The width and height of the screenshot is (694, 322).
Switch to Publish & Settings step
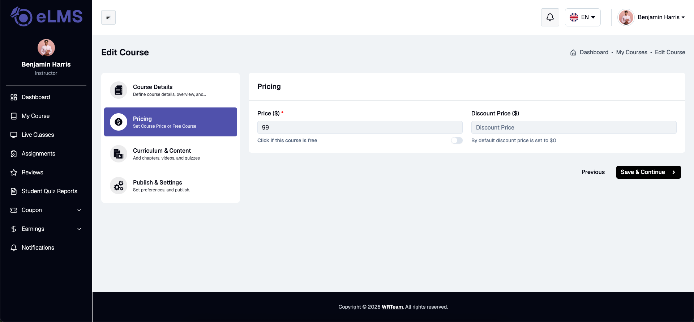[x=171, y=186]
